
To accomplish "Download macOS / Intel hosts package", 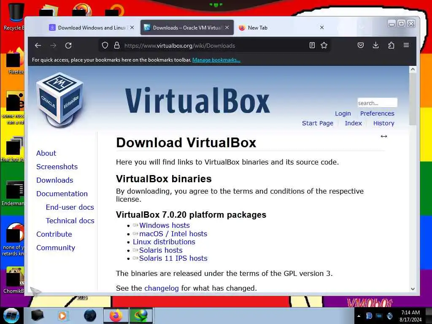I will pyautogui.click(x=173, y=234).
